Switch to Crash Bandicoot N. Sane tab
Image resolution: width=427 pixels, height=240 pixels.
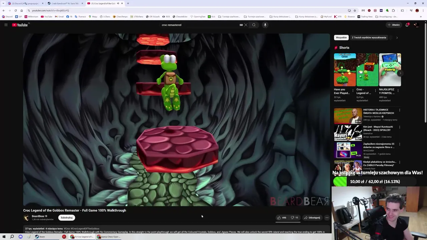[65, 3]
